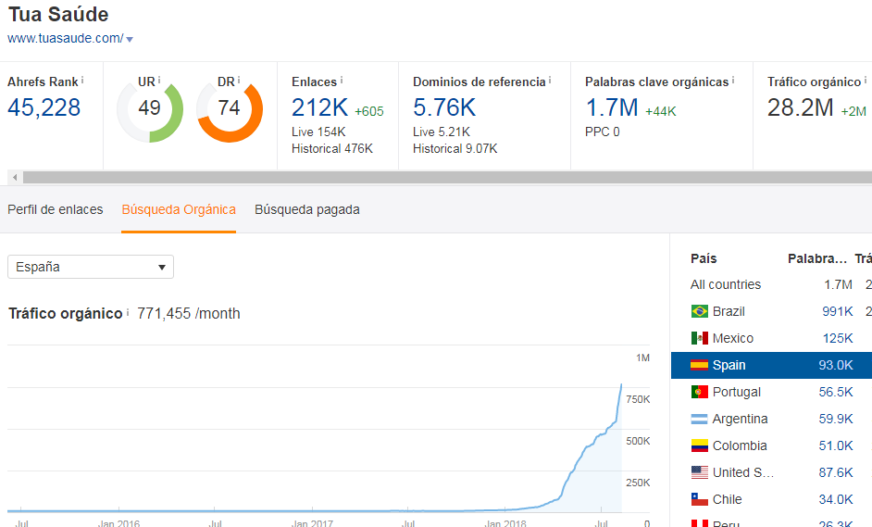Viewport: 872px width, 527px height.
Task: Select the All countries row
Action: [771, 284]
